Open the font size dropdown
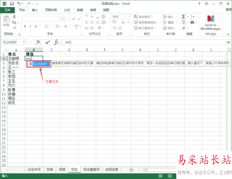 69,19
